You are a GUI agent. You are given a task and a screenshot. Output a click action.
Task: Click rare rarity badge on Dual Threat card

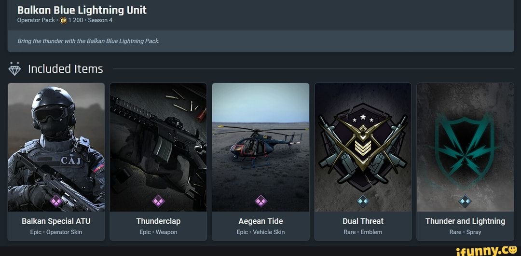pyautogui.click(x=363, y=201)
